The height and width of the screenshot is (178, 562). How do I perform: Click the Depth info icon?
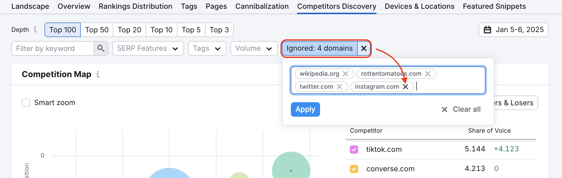pyautogui.click(x=35, y=30)
